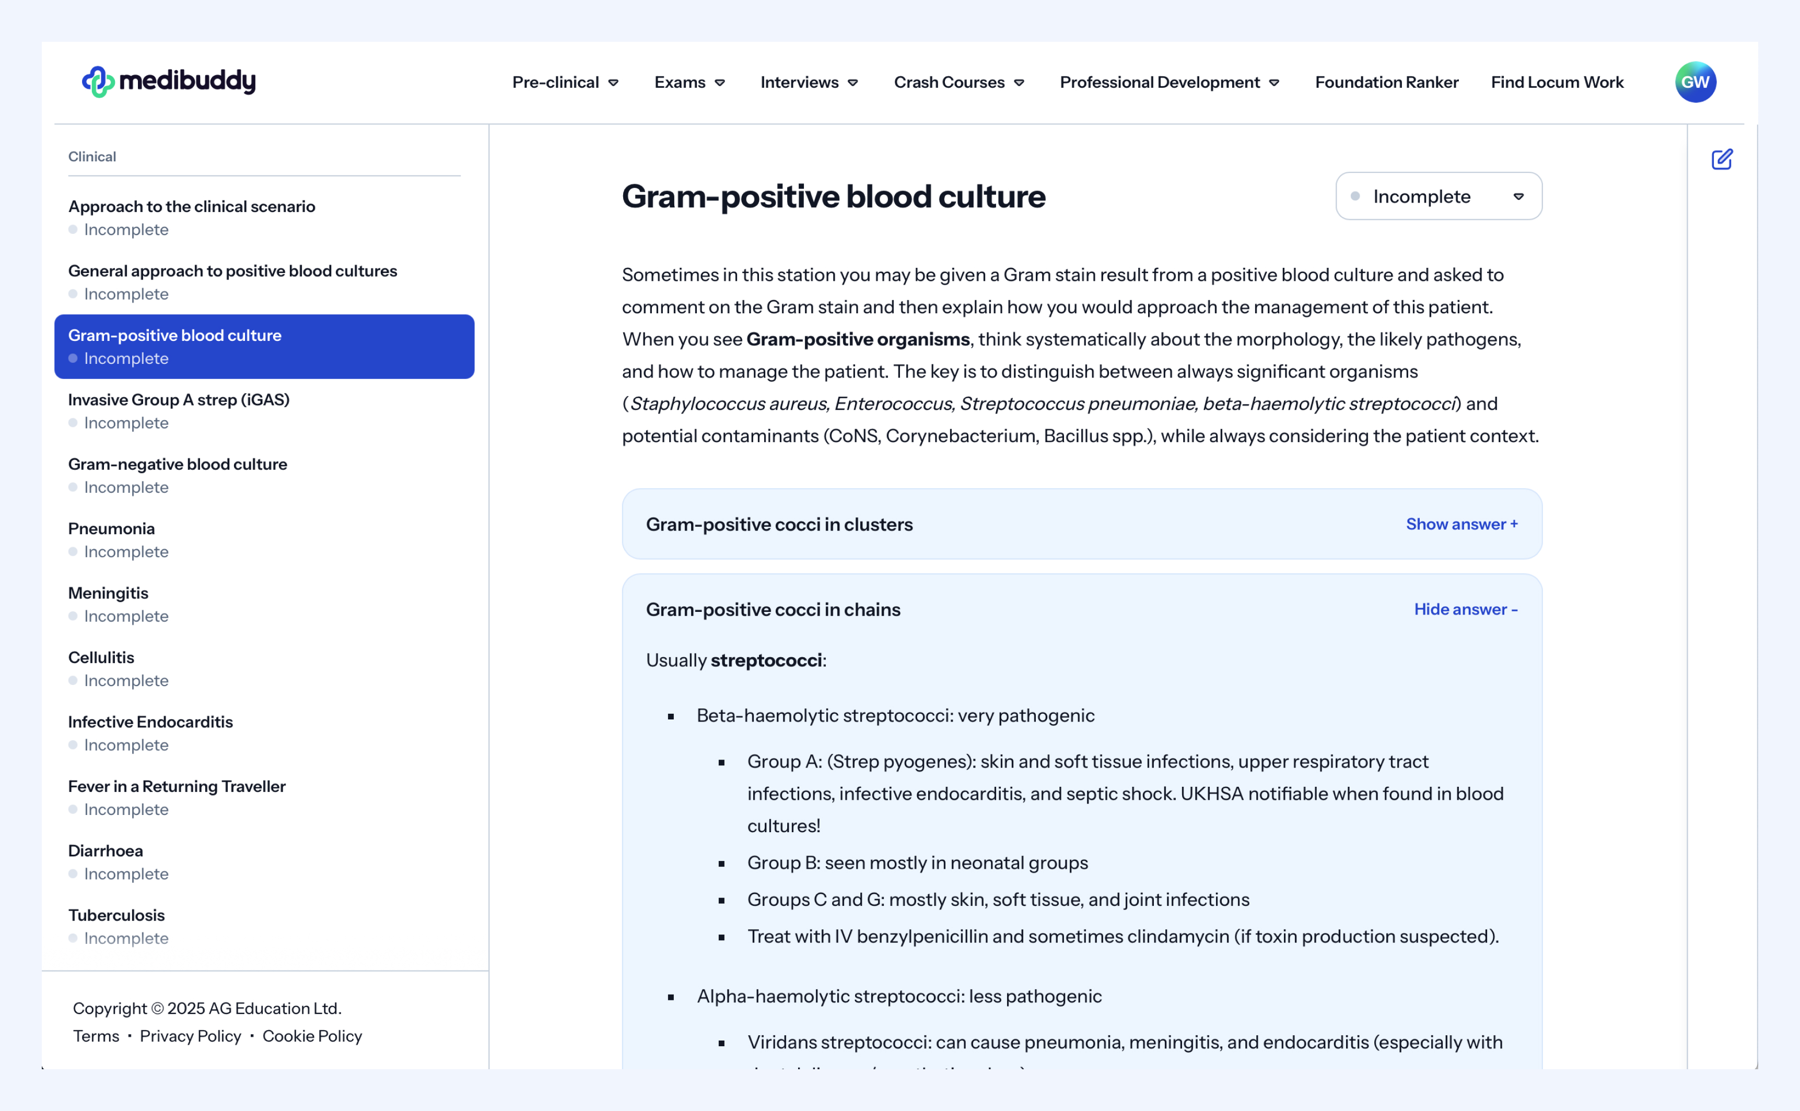The width and height of the screenshot is (1800, 1111).
Task: Click the Pre-clinical dropdown arrow icon
Action: pyautogui.click(x=614, y=83)
